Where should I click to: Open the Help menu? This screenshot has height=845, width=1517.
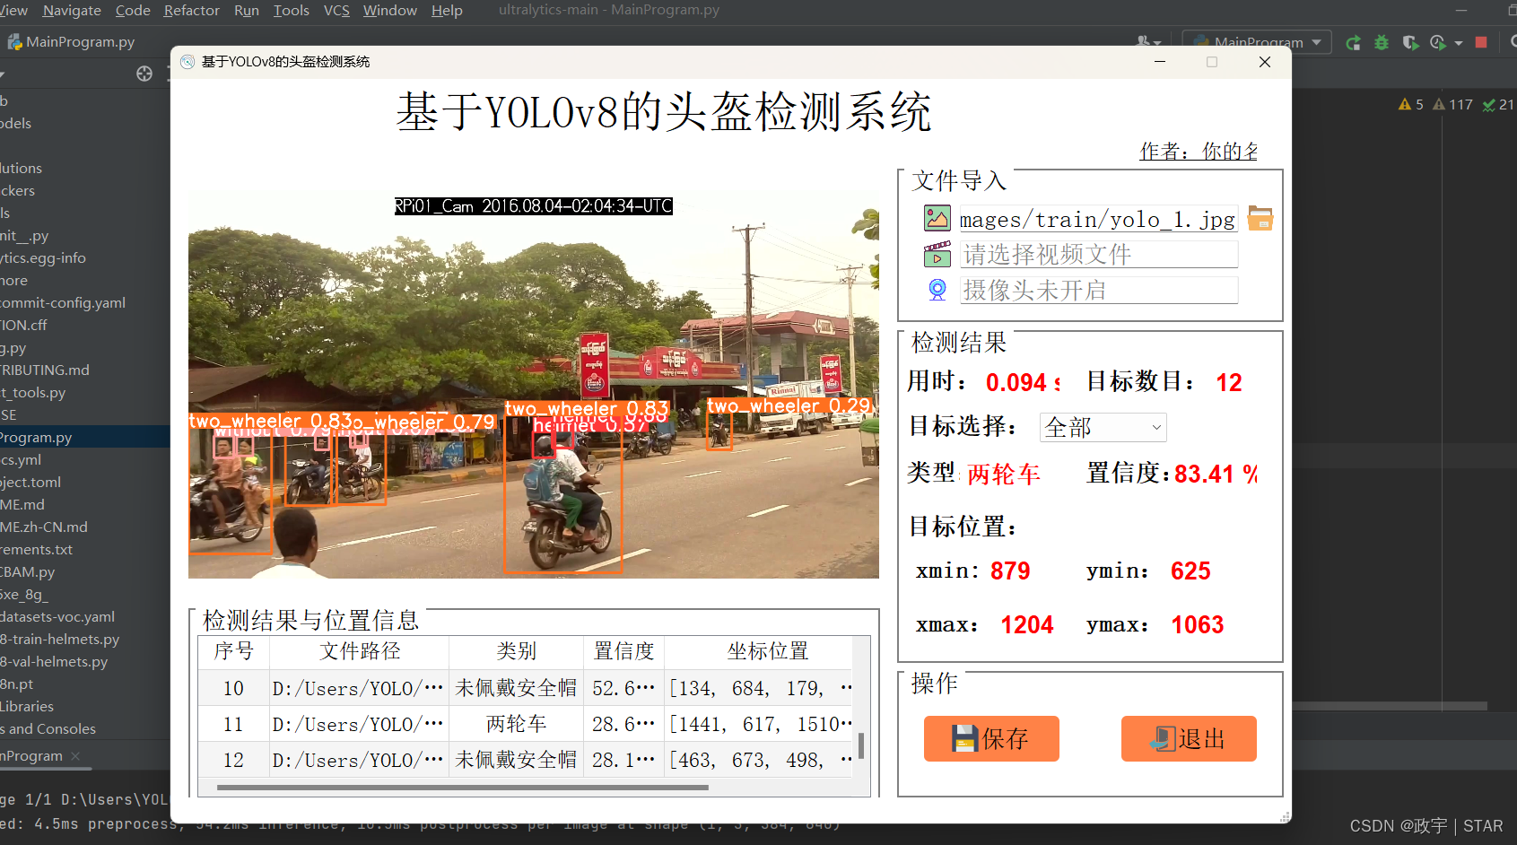(x=447, y=10)
